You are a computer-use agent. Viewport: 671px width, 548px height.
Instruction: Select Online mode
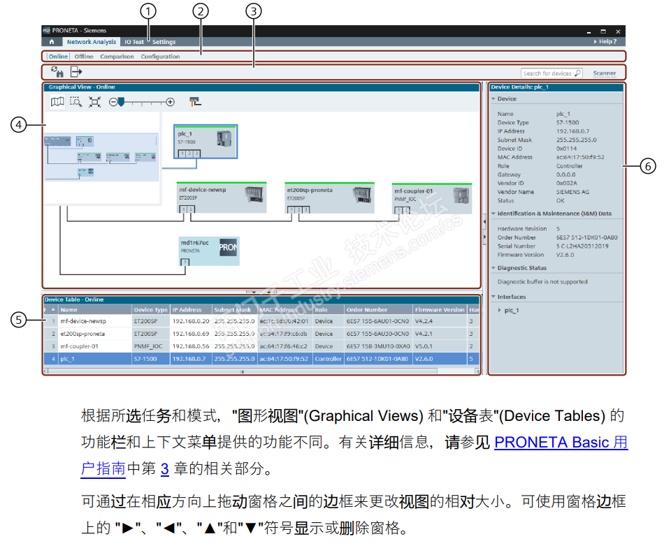(58, 57)
